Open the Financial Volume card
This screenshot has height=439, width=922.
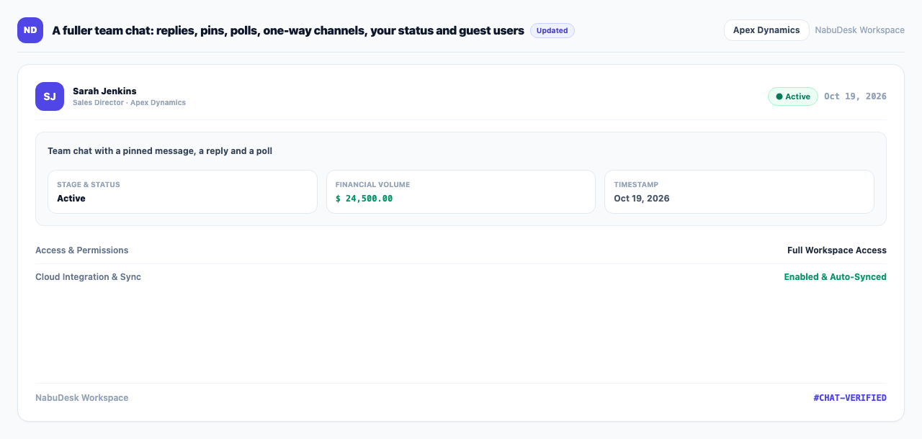click(461, 191)
